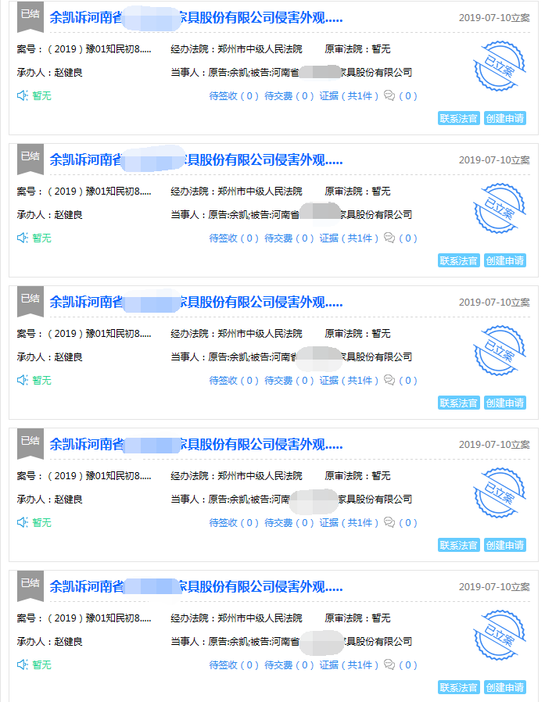The image size is (545, 702).
Task: View 待签收（0）in the second case
Action: (x=233, y=238)
